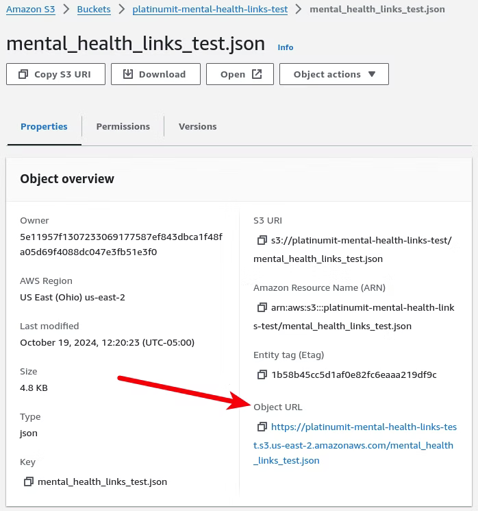The width and height of the screenshot is (478, 511).
Task: Click the page title mental_health_links_test.json
Action: pyautogui.click(x=136, y=44)
